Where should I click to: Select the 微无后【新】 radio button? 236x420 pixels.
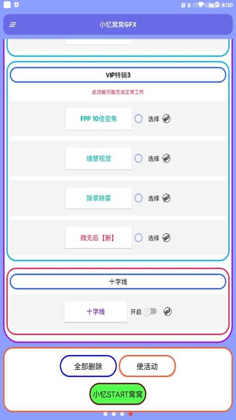pyautogui.click(x=138, y=238)
